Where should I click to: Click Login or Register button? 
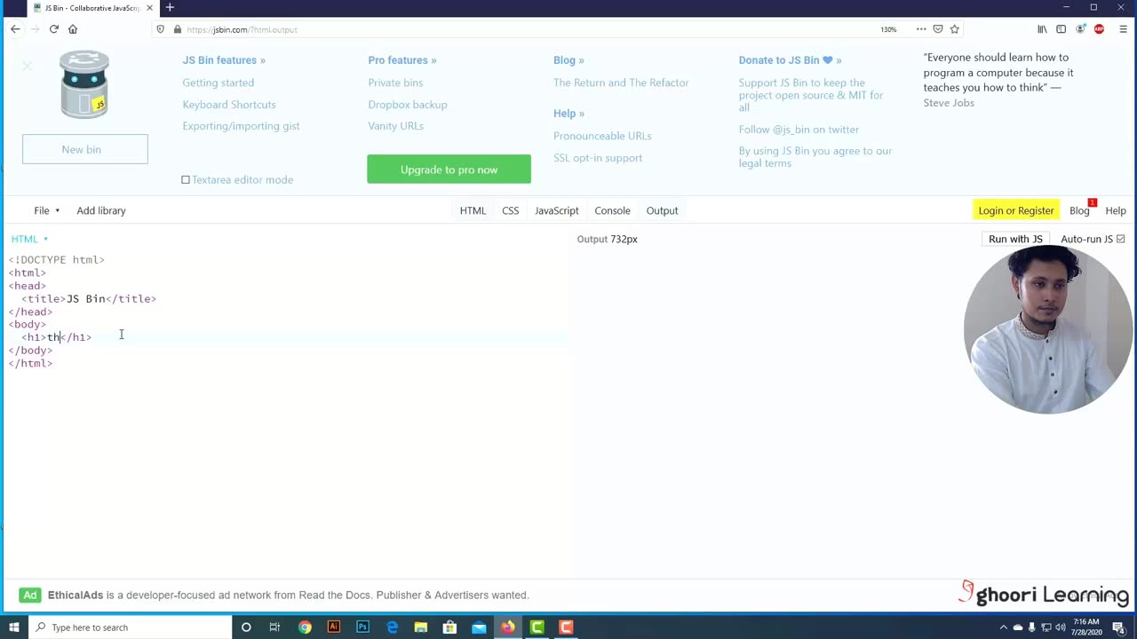[1016, 210]
